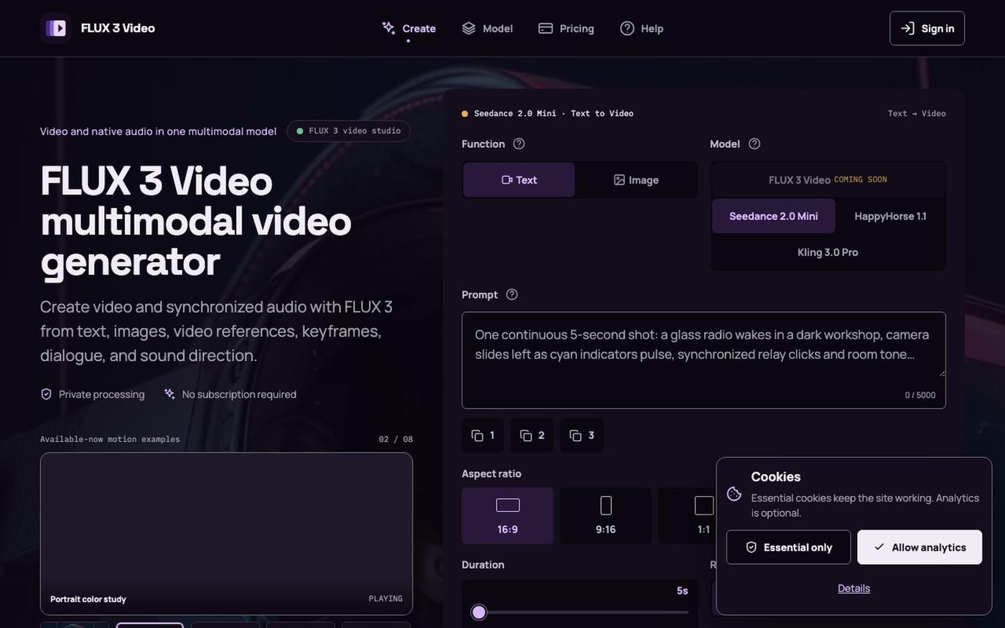The image size is (1005, 628).
Task: Accept Essential only cookies
Action: click(x=788, y=547)
